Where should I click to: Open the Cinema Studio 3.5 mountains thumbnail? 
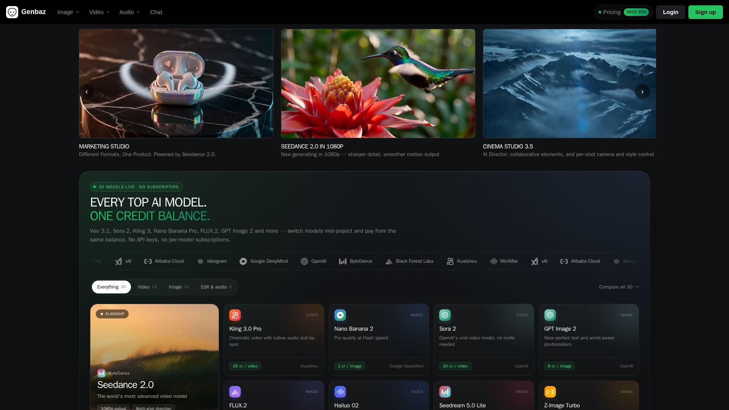coord(570,84)
